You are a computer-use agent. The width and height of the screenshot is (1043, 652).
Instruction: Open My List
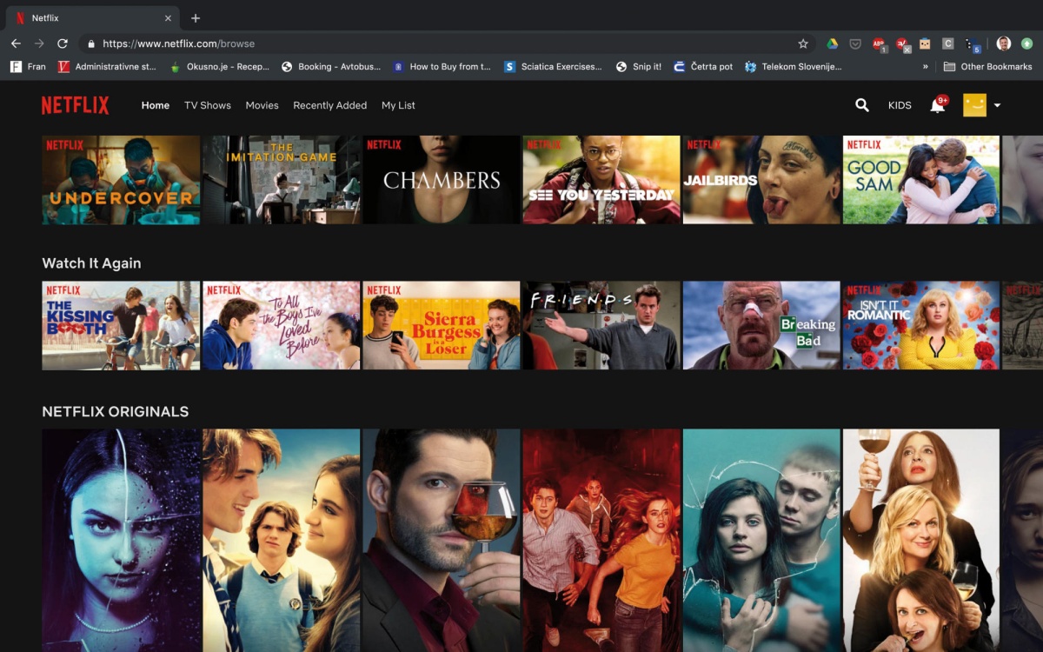click(x=398, y=105)
